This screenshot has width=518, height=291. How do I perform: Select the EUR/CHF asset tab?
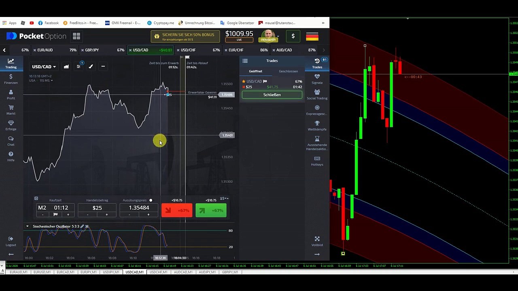(246, 50)
